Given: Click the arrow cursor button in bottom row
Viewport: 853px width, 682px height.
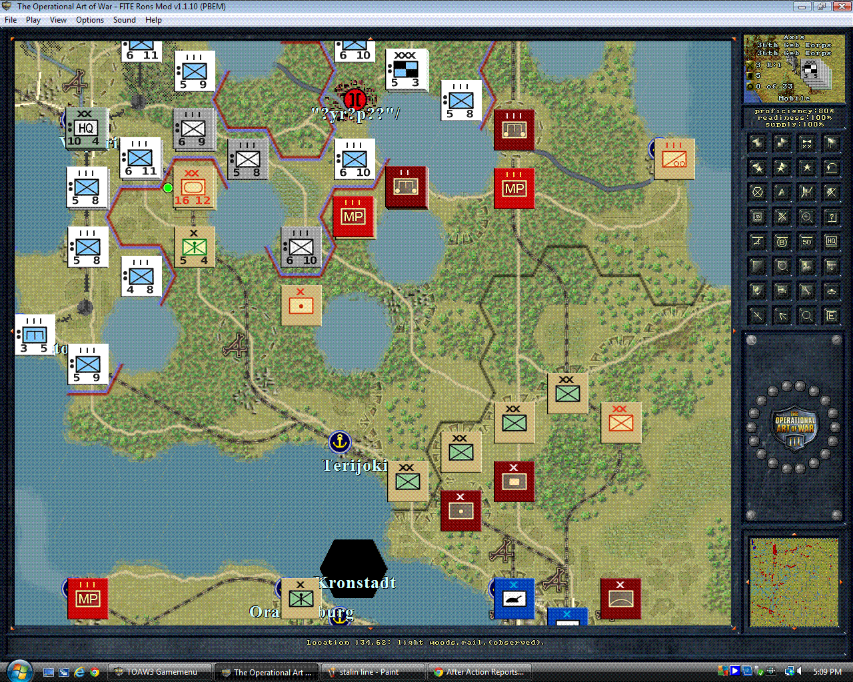Looking at the screenshot, I should tap(782, 316).
